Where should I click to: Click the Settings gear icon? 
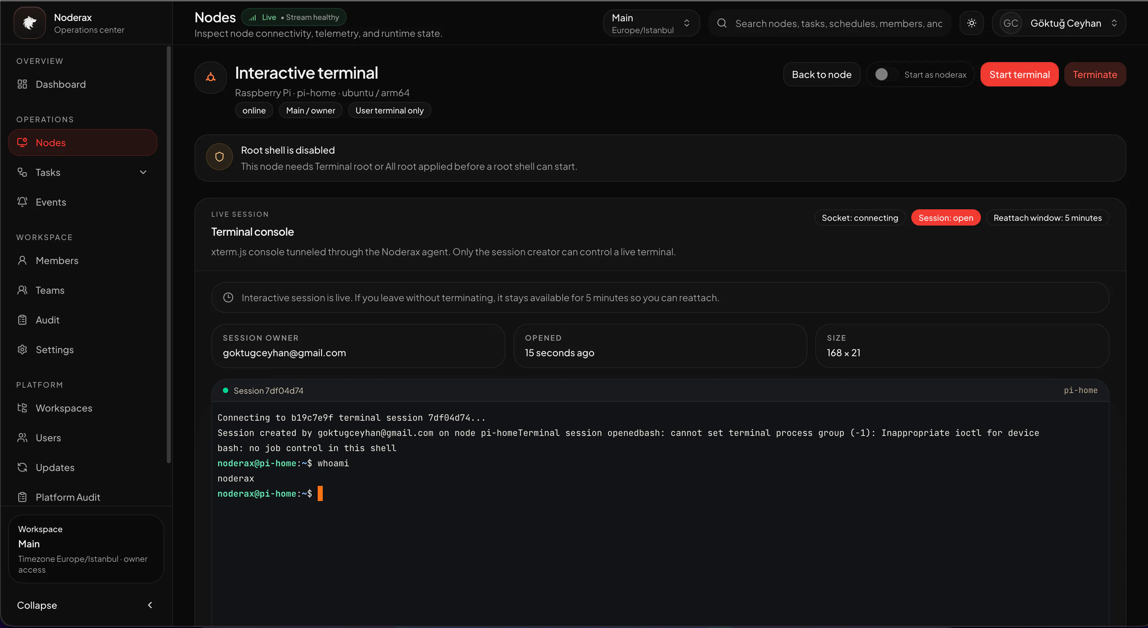[22, 349]
